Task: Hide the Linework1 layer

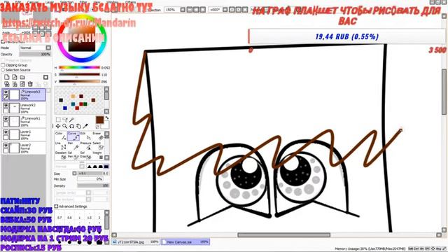Action: (6, 119)
